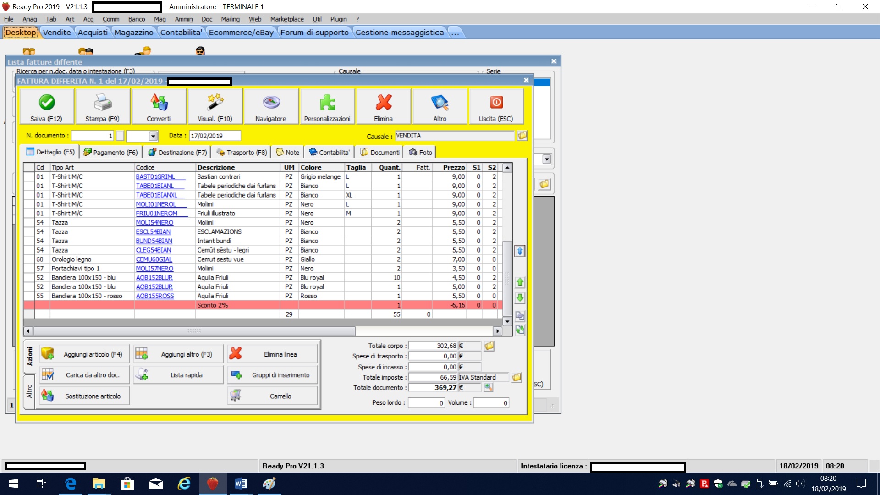
Task: Click the copy rows icon beside the grid
Action: [x=520, y=316]
